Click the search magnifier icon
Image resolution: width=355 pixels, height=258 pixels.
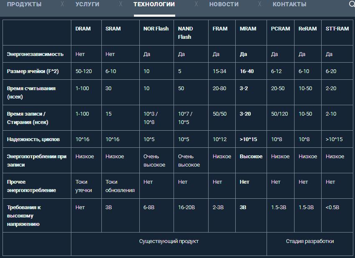(351, 4)
